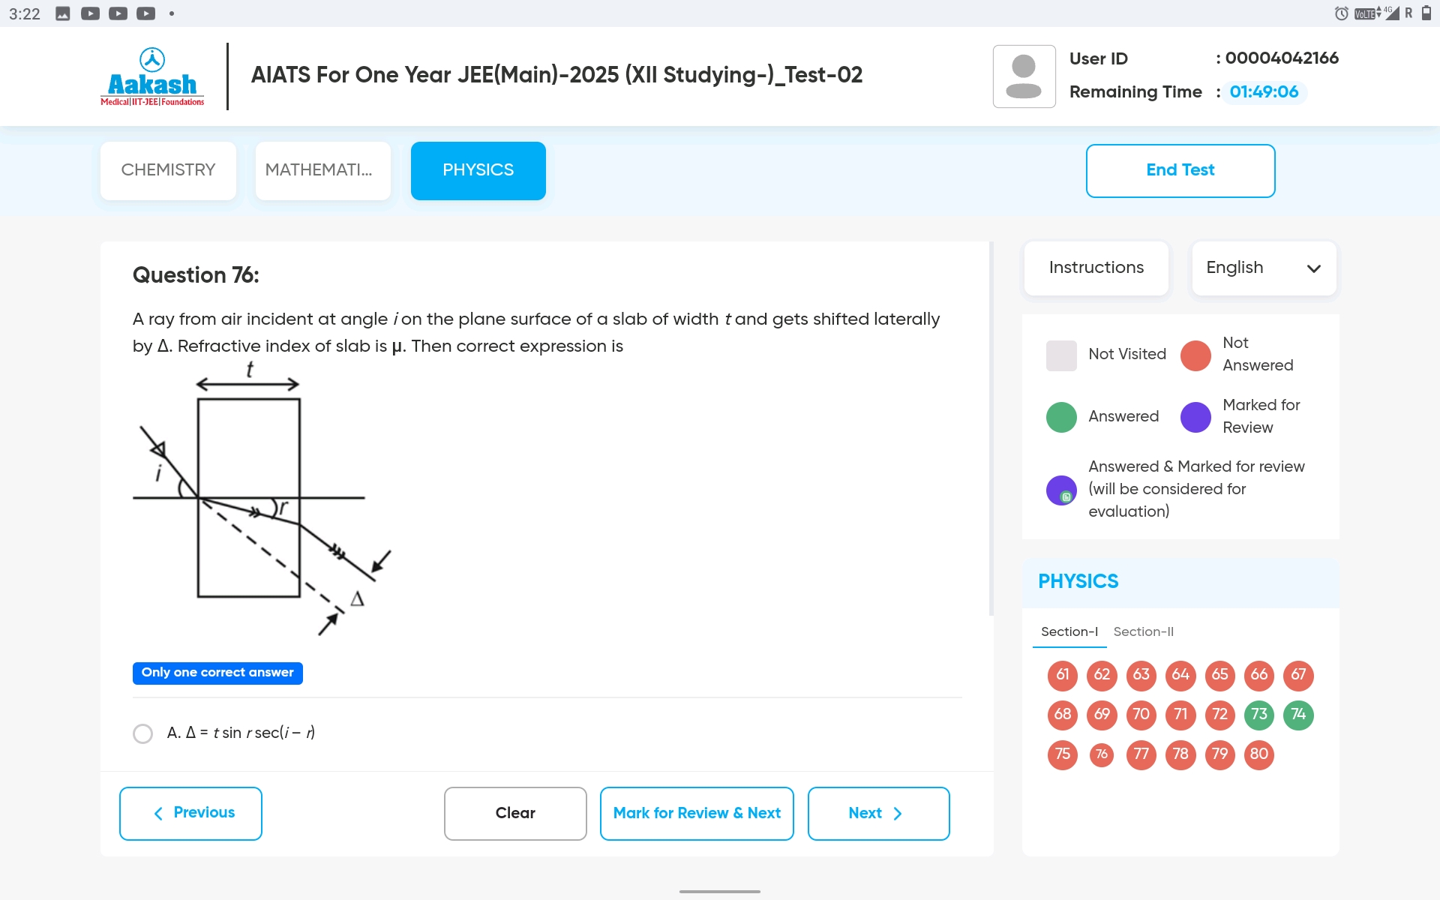Click the Instructions panel button
Image resolution: width=1440 pixels, height=900 pixels.
tap(1095, 268)
